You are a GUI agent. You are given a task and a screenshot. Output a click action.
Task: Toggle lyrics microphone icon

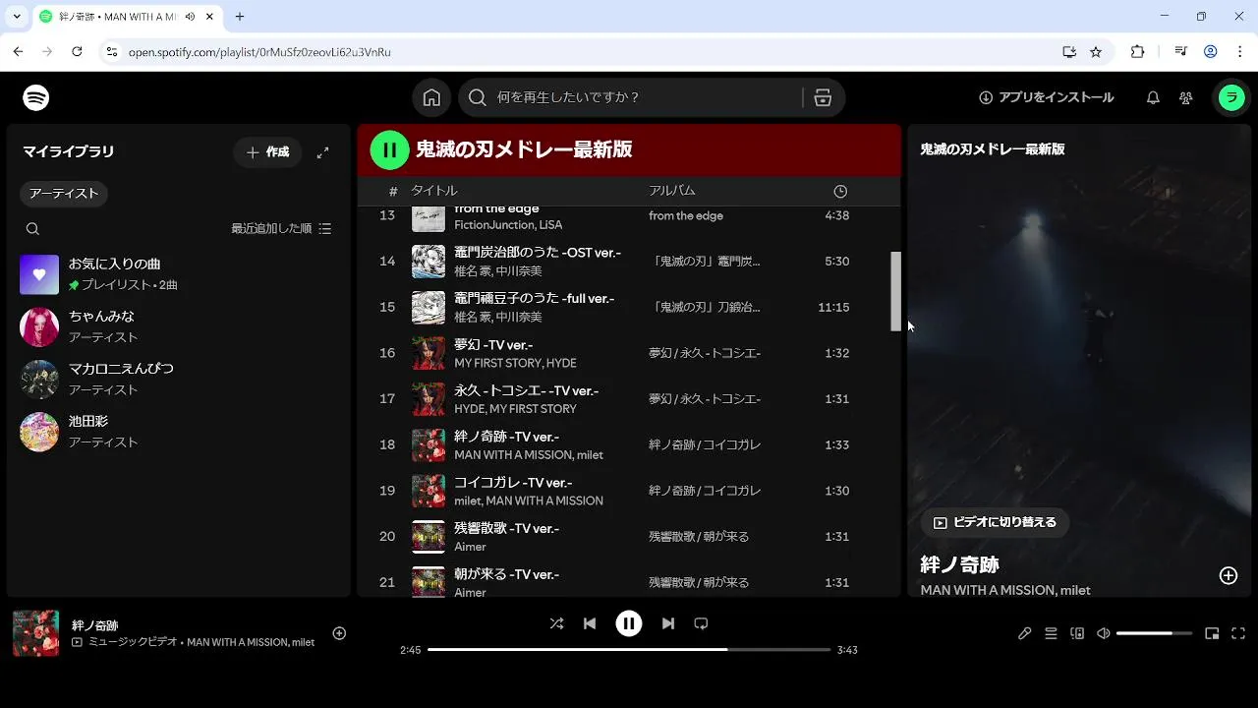coord(1024,633)
